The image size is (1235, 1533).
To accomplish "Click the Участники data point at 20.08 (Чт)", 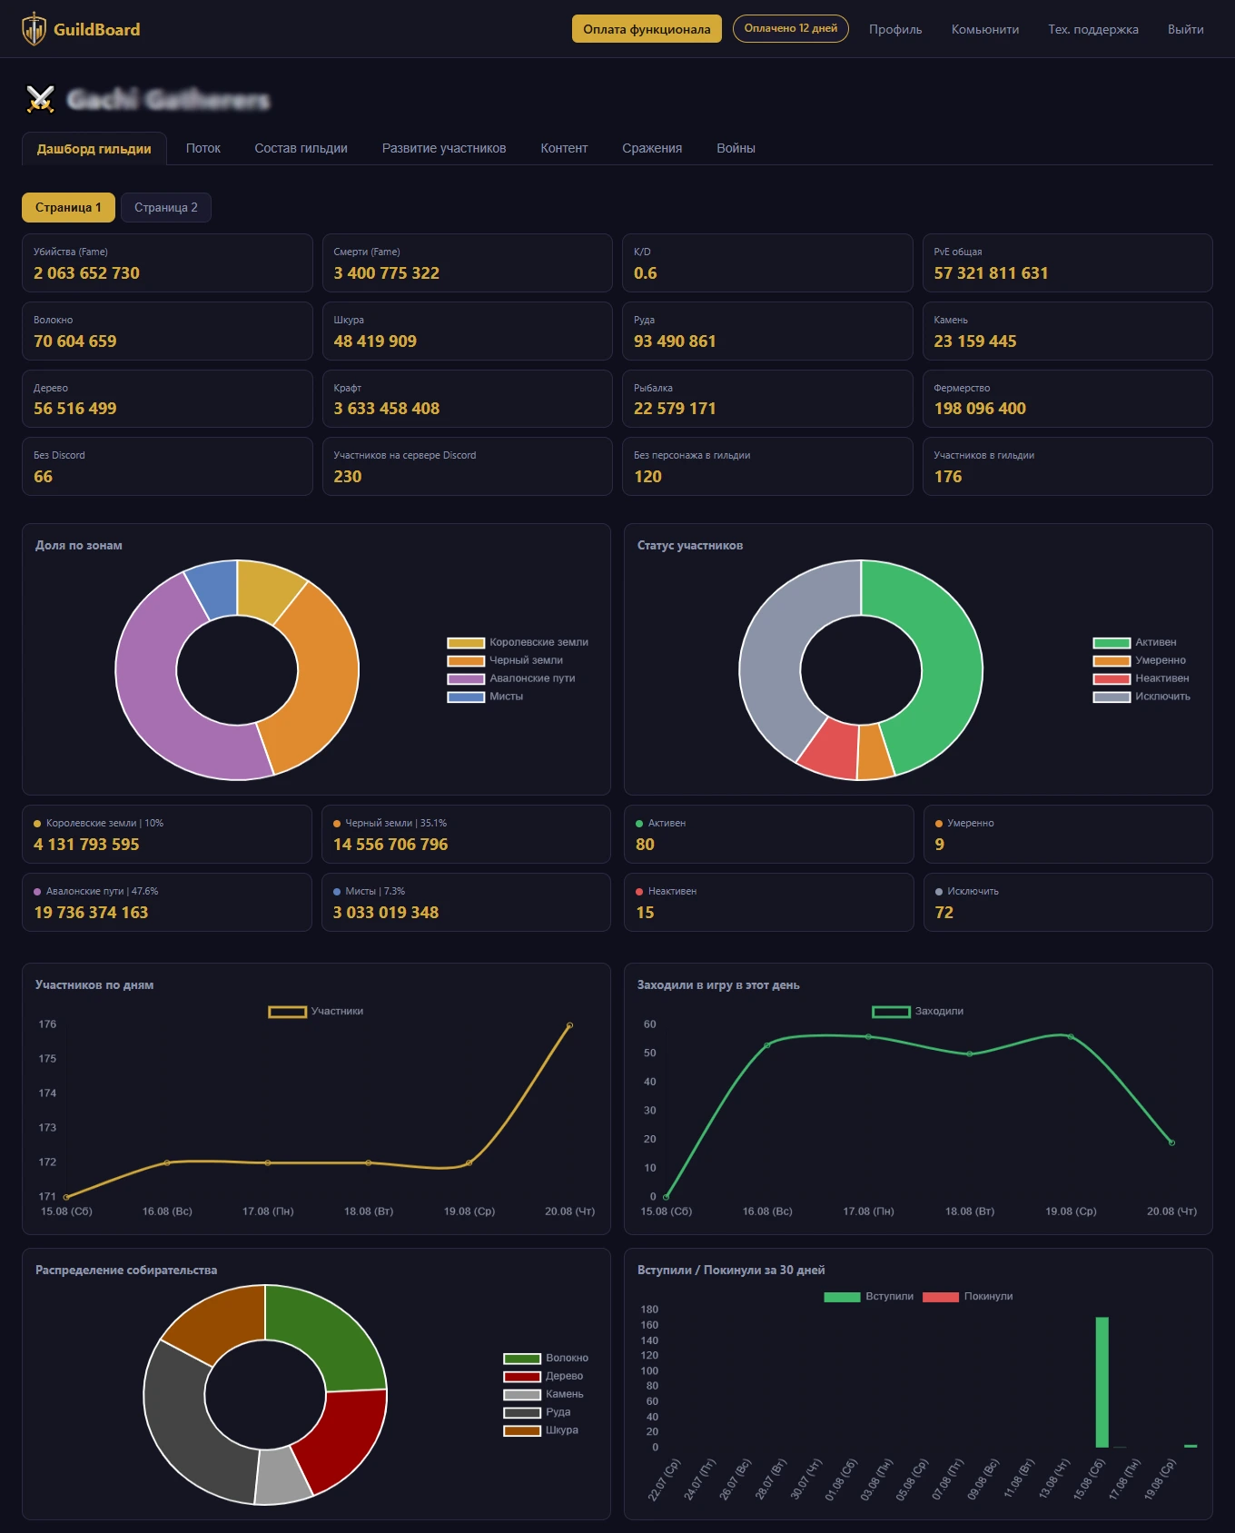I will coord(569,1025).
